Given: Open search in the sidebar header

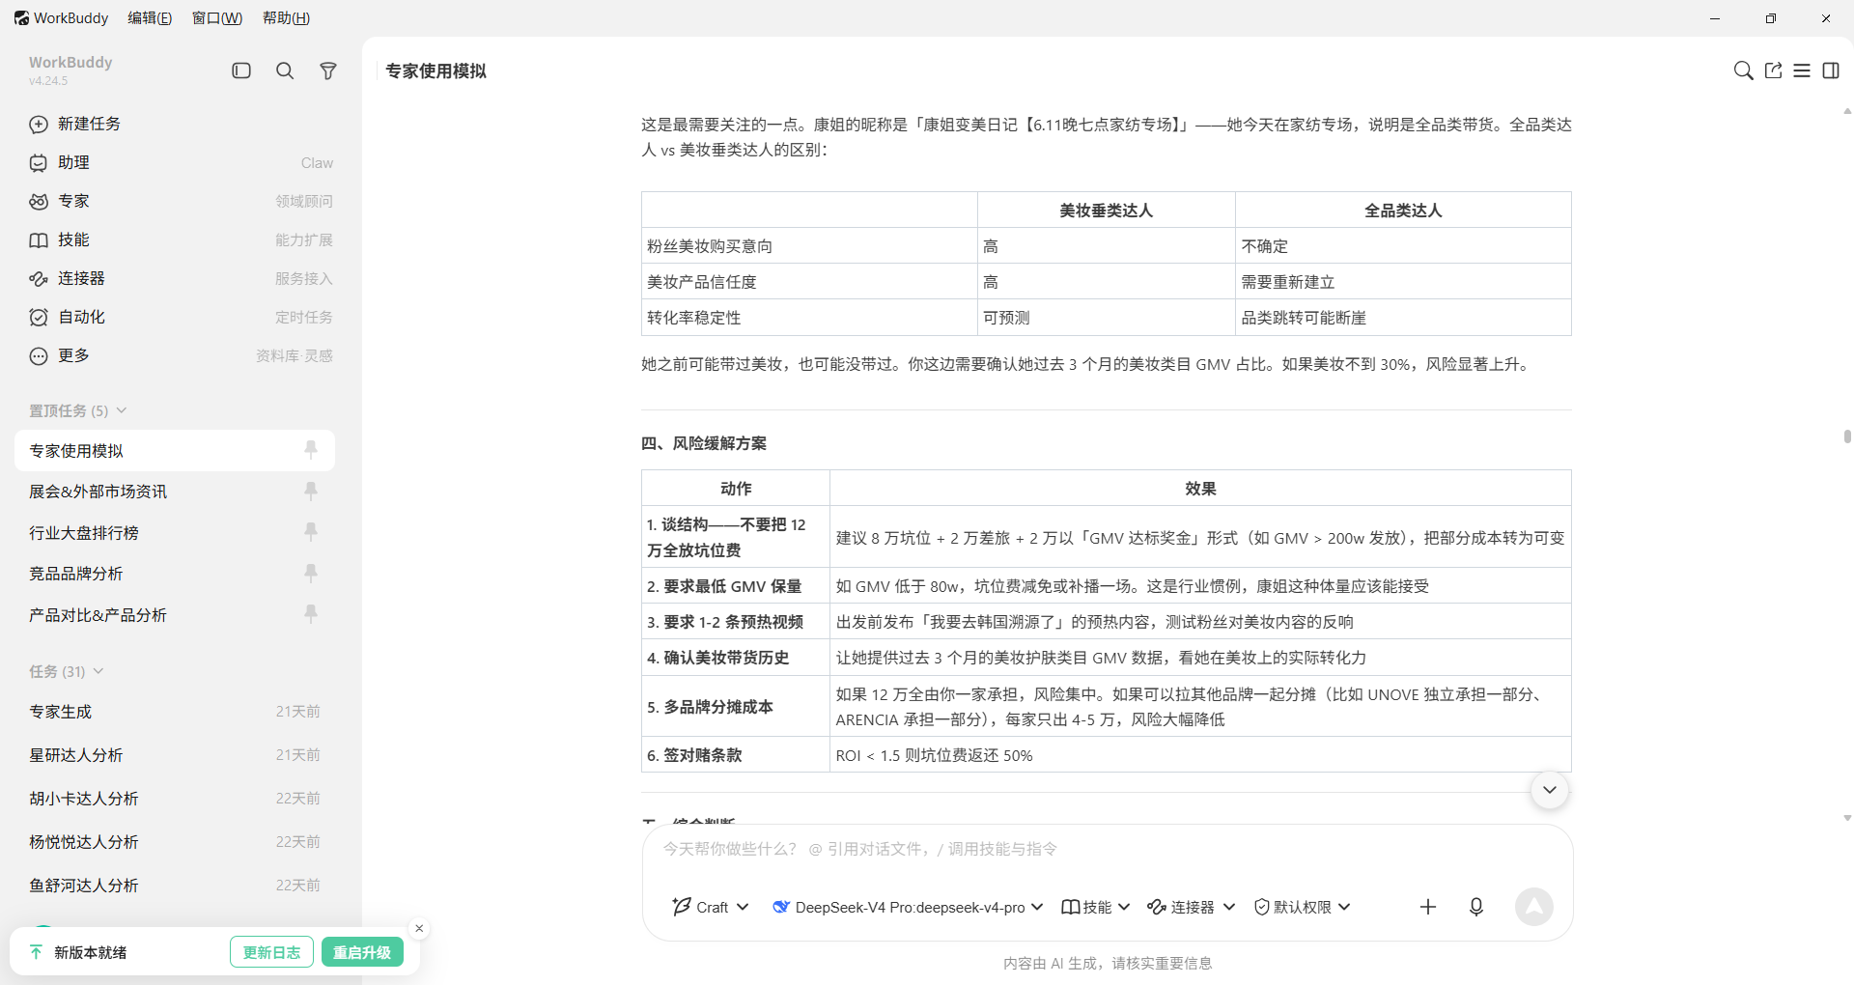Looking at the screenshot, I should pyautogui.click(x=285, y=70).
